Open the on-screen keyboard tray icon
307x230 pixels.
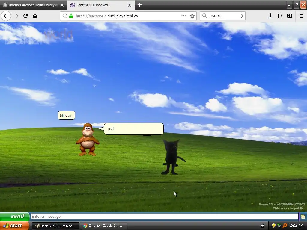[263, 226]
